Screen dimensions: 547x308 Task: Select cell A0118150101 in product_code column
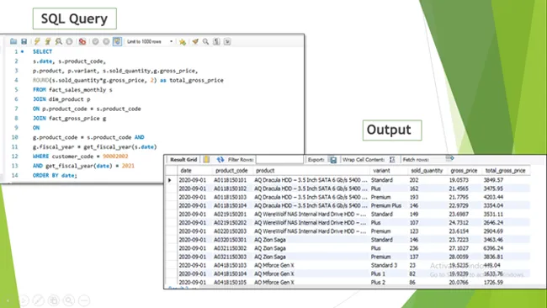[x=231, y=180]
